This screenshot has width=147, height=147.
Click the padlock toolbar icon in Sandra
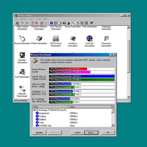(42, 23)
